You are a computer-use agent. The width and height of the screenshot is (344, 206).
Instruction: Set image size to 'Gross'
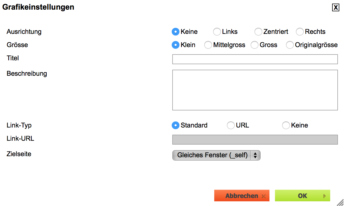pyautogui.click(x=255, y=45)
